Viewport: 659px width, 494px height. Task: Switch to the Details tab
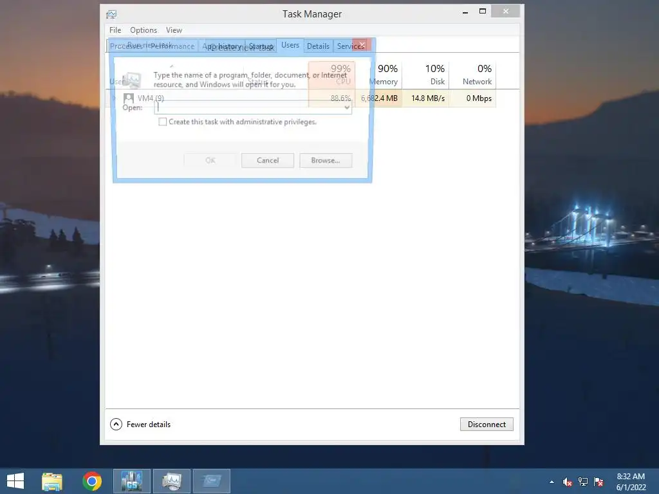318,46
